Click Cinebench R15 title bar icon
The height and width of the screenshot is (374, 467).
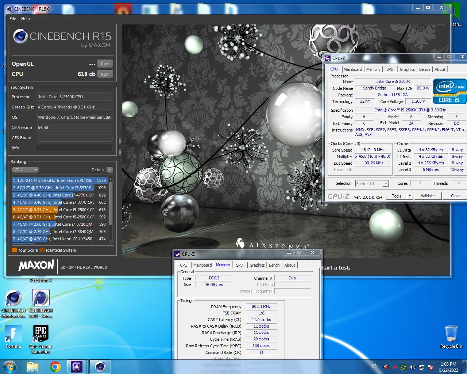point(9,8)
